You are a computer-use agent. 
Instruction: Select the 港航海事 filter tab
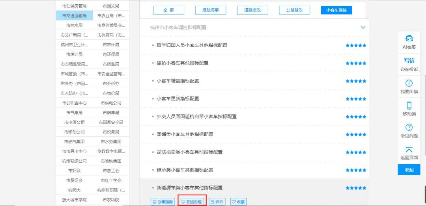[x=211, y=10]
